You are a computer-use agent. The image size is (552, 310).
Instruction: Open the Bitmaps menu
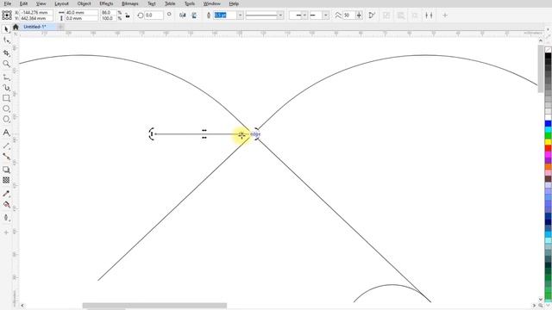click(x=129, y=3)
